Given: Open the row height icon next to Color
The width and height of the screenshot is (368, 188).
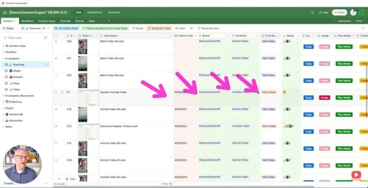Looking at the screenshot, I should point(191,28).
